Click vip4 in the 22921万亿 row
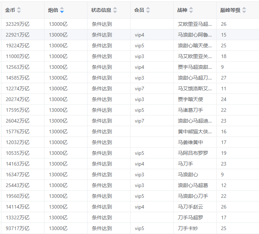259x234 pixels. coord(140,35)
